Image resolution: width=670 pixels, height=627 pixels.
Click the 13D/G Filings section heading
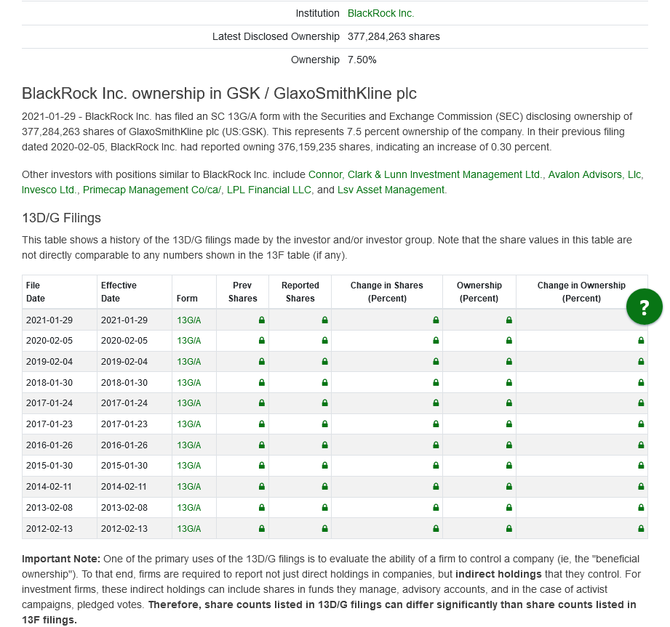[x=62, y=218]
